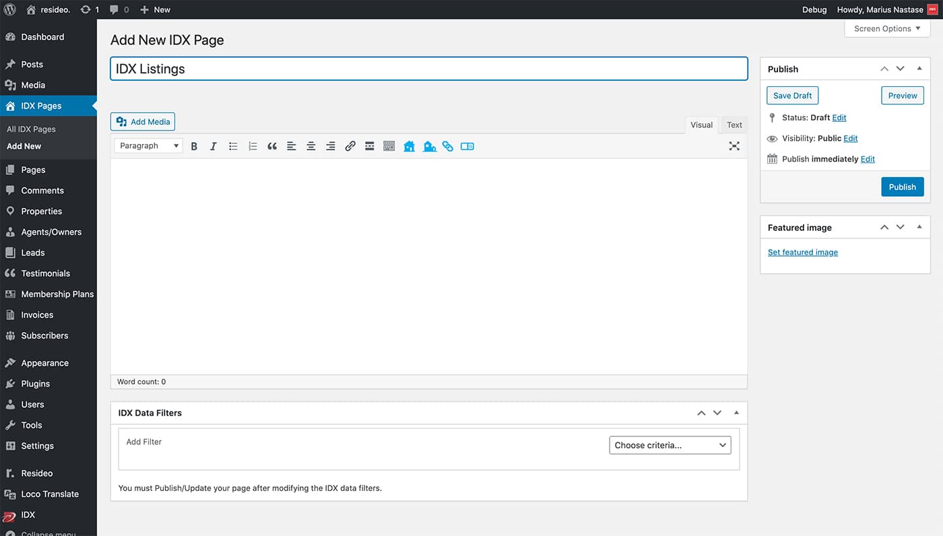The width and height of the screenshot is (943, 536).
Task: Insert a blockquote with toolbar icon
Action: pos(272,146)
